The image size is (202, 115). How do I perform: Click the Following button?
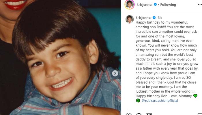coord(168,5)
